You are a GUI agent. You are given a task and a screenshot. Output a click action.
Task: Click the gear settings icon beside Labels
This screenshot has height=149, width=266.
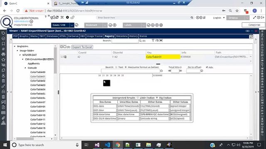(161, 25)
